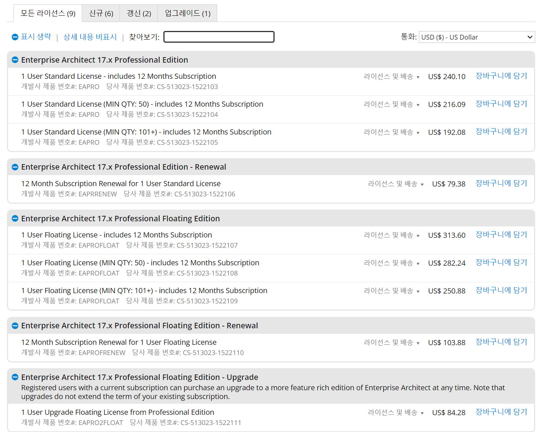Click 상세 내용 비표시 link

(90, 37)
